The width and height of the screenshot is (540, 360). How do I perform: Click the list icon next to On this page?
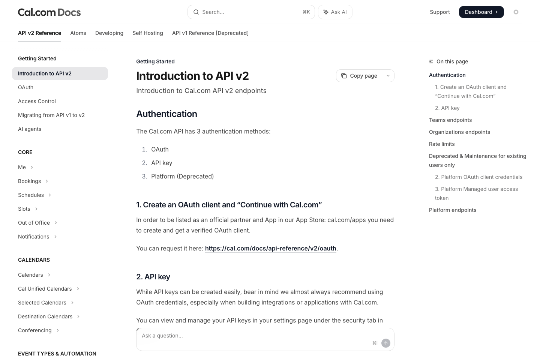pos(431,61)
